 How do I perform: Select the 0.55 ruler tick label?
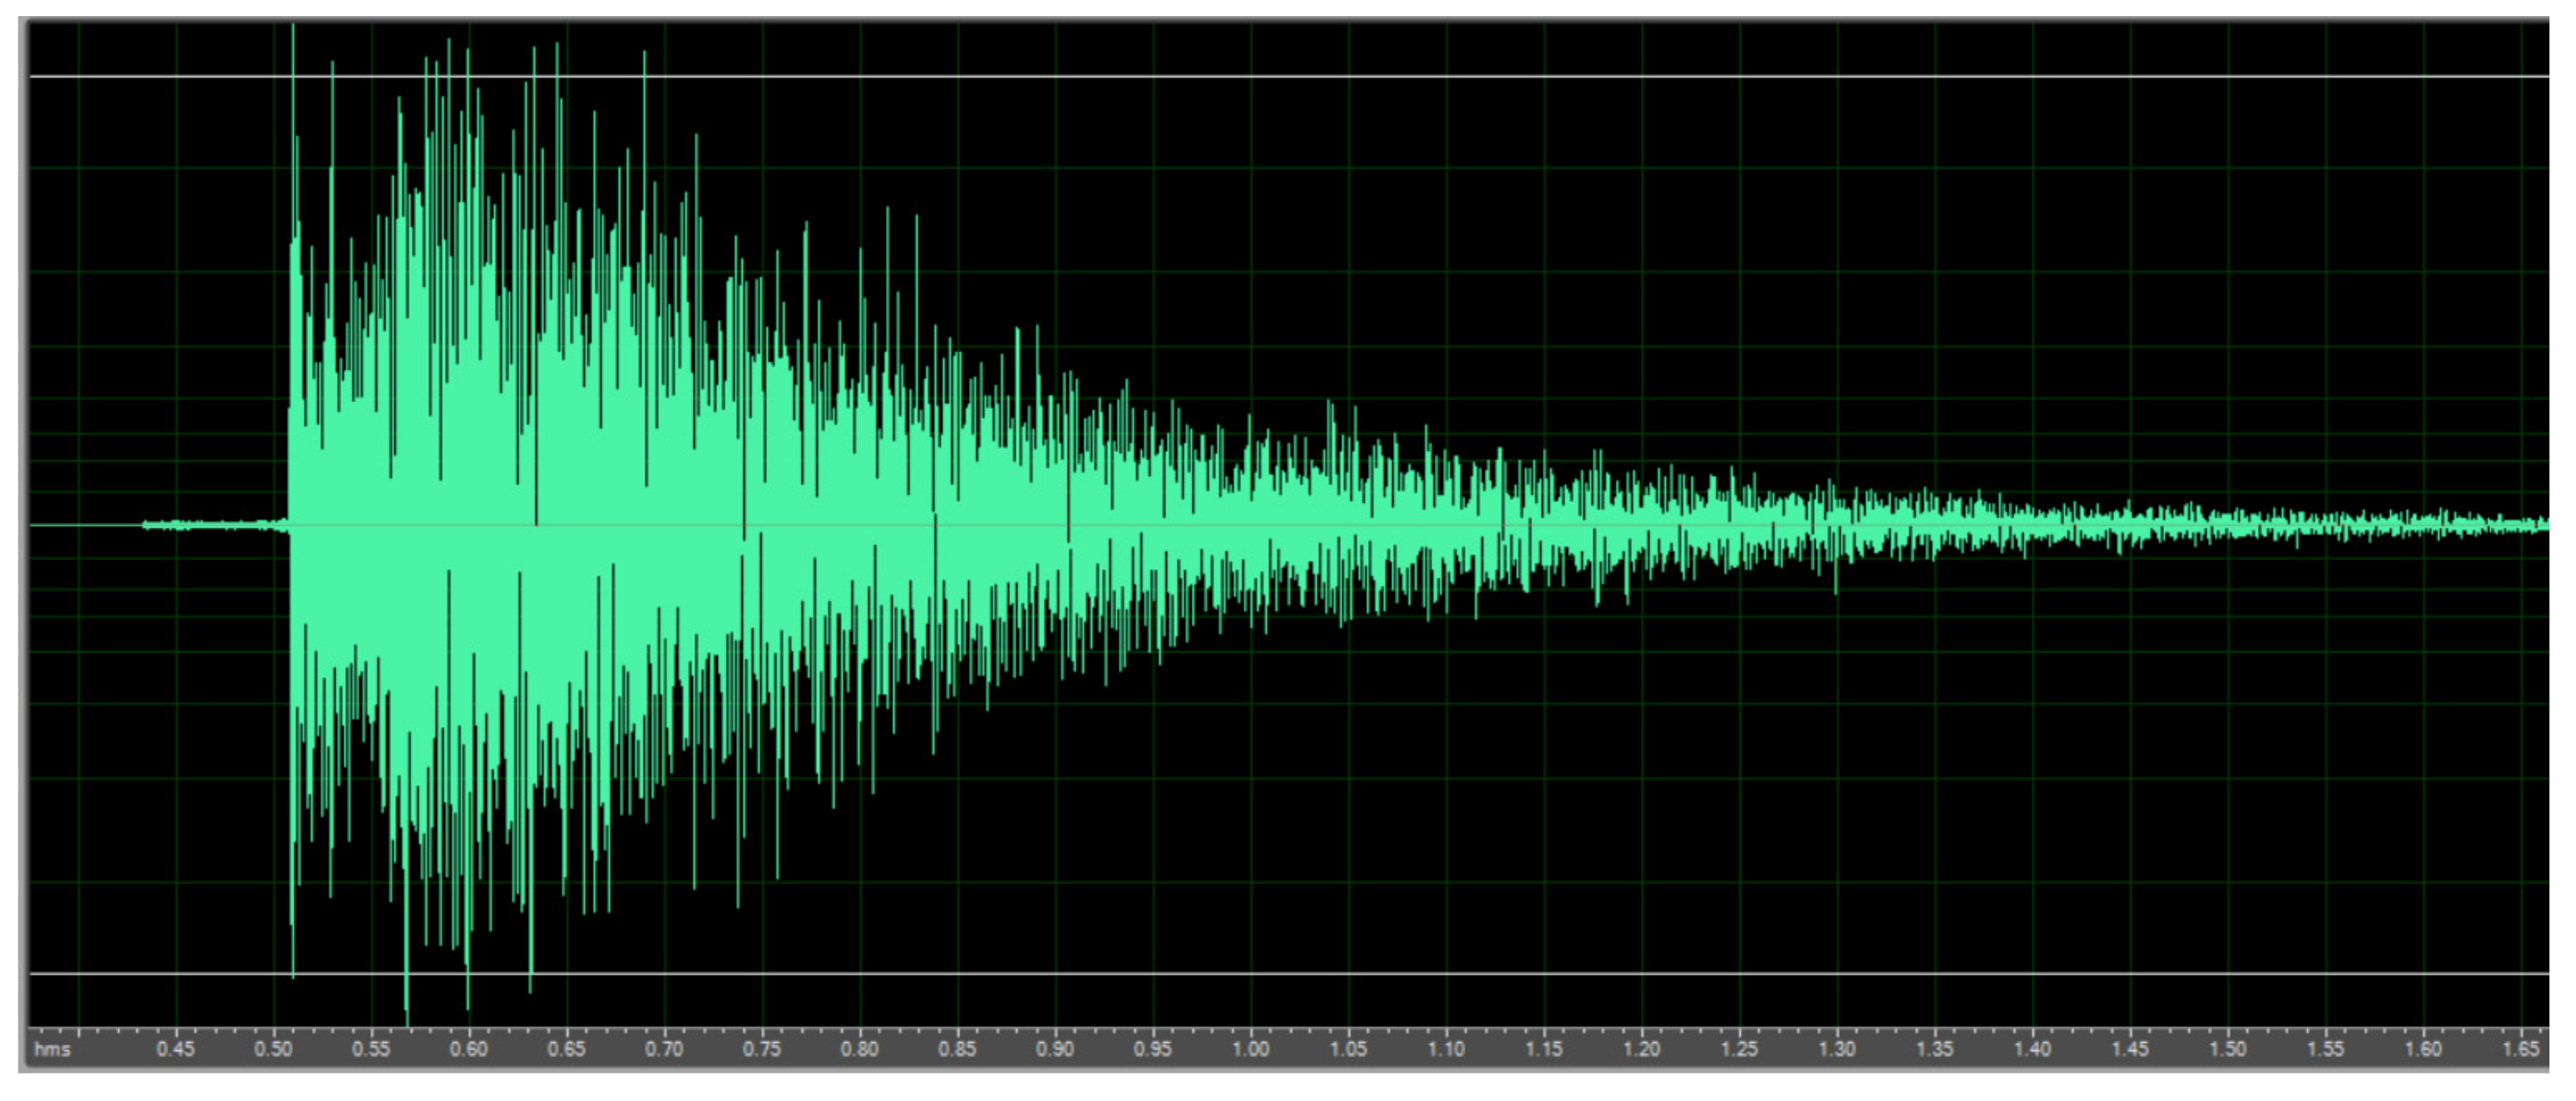(x=371, y=1049)
